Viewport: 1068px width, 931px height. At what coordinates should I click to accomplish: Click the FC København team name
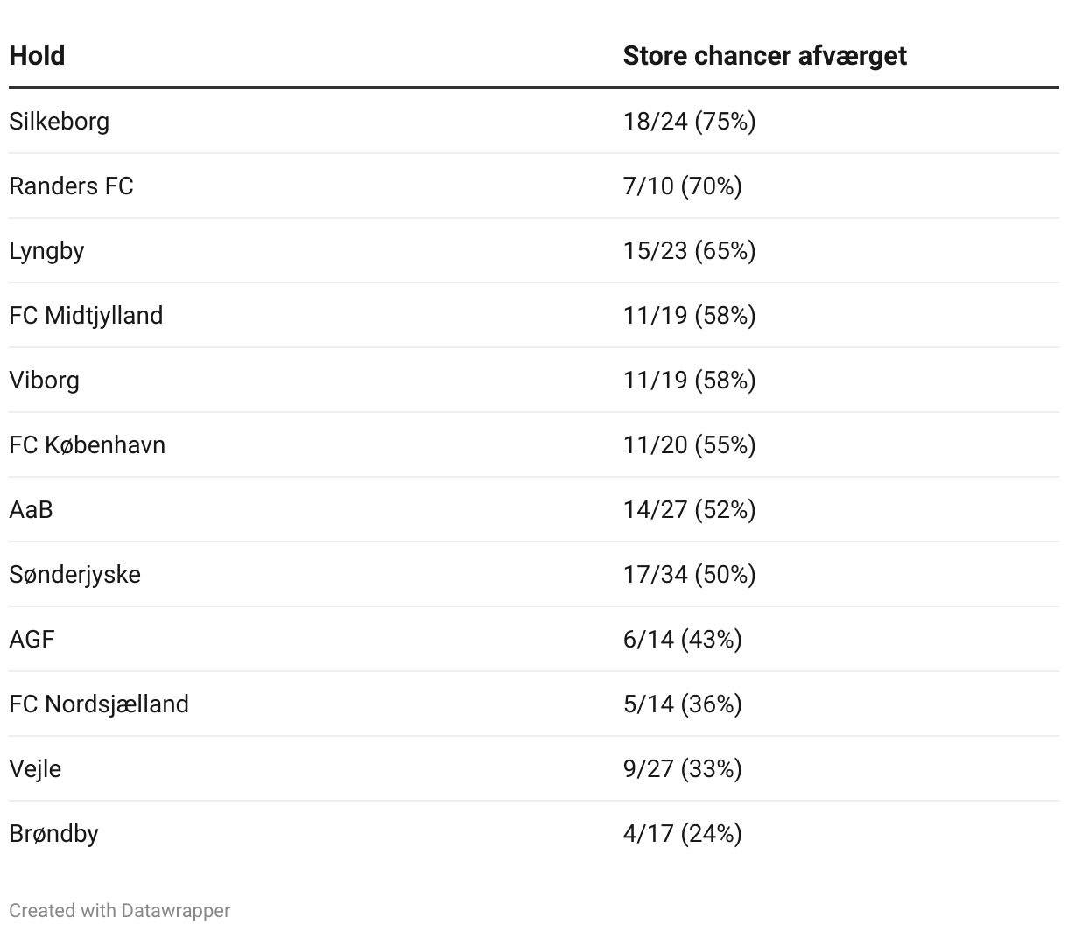click(87, 444)
